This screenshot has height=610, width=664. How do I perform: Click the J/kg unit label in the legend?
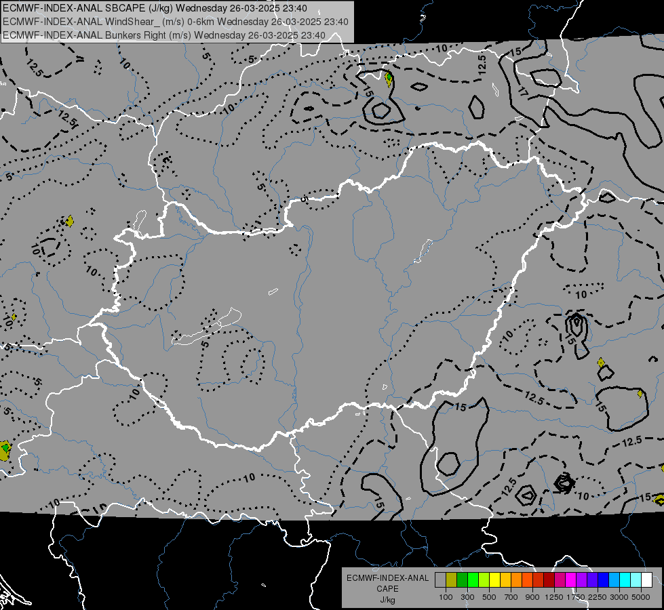tap(387, 600)
